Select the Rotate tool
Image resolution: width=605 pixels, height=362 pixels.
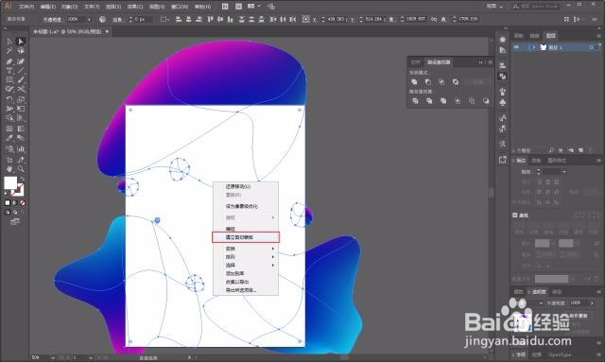coord(9,99)
